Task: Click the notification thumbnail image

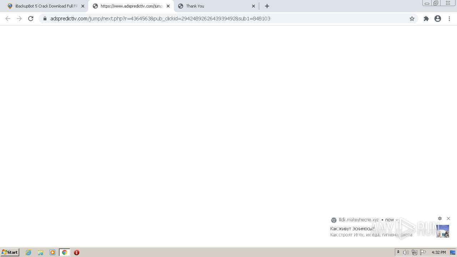Action: click(x=443, y=231)
